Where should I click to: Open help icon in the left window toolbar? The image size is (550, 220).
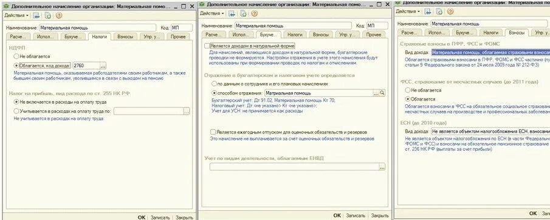[59, 15]
